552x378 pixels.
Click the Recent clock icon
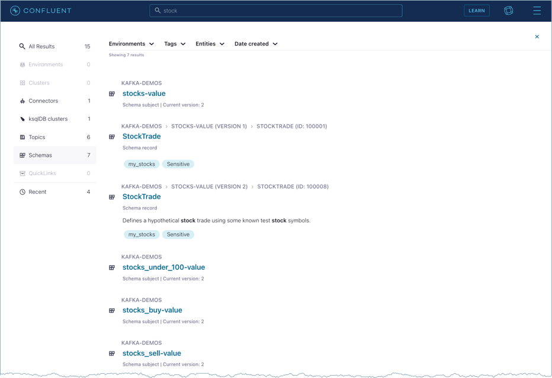point(23,192)
